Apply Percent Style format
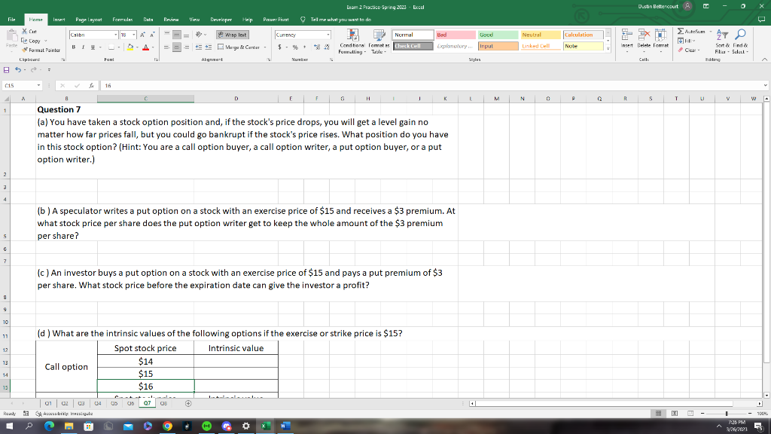The width and height of the screenshot is (771, 434). pyautogui.click(x=295, y=47)
